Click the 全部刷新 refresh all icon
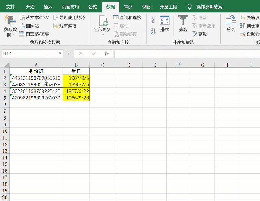This screenshot has width=260, height=201. point(102,20)
